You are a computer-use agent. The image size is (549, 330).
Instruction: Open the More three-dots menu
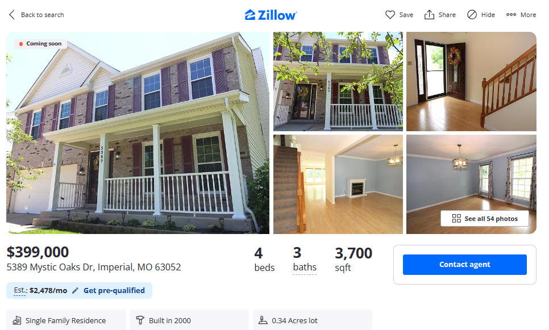pyautogui.click(x=511, y=15)
